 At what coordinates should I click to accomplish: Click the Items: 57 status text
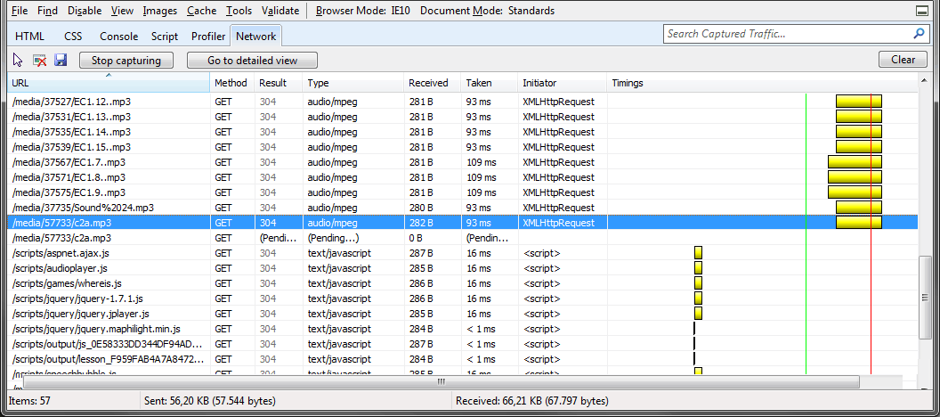pyautogui.click(x=28, y=401)
